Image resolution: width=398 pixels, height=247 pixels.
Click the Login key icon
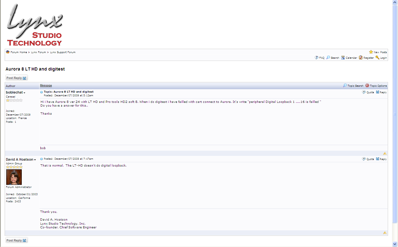click(x=377, y=57)
